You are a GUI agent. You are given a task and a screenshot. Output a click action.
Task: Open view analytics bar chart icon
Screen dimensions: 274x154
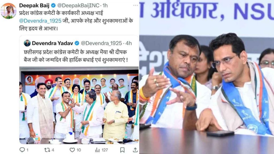[x=97, y=150]
